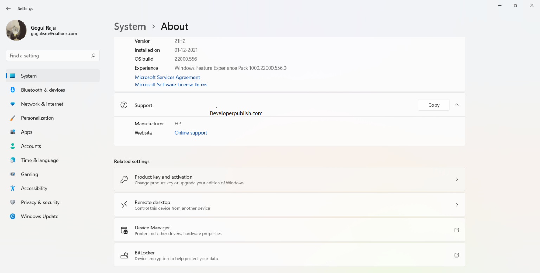Click the Privacy & security shield icon
The height and width of the screenshot is (273, 540).
tap(13, 202)
